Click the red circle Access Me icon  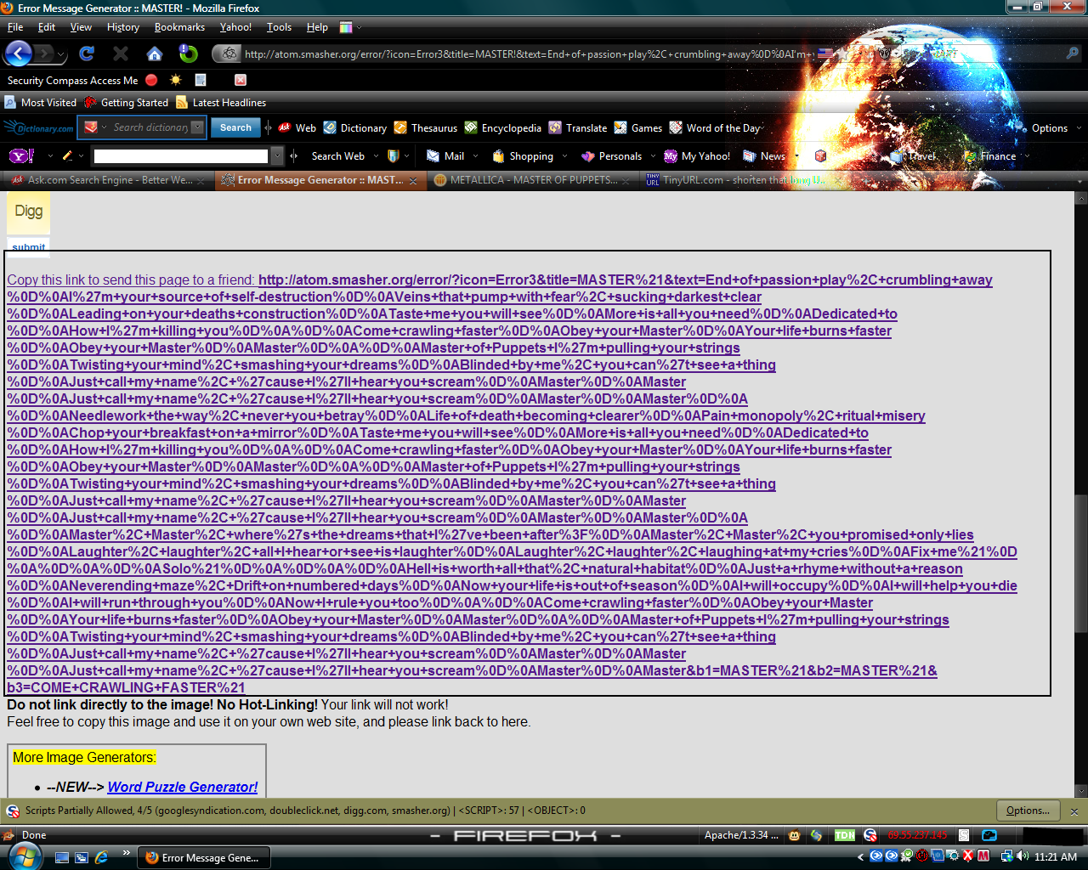(151, 80)
